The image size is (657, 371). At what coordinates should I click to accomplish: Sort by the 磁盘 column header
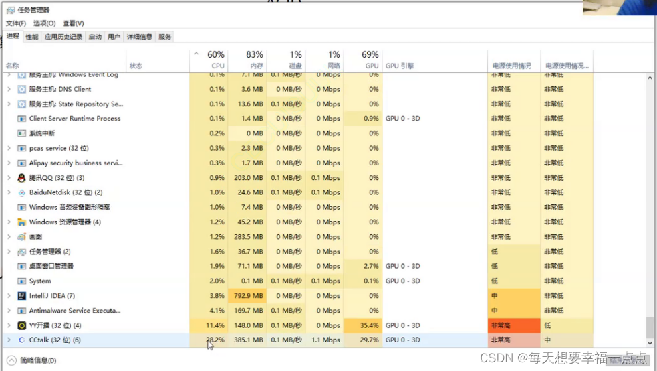[286, 60]
